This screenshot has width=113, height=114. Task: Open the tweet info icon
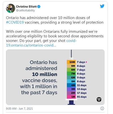coord(102,108)
